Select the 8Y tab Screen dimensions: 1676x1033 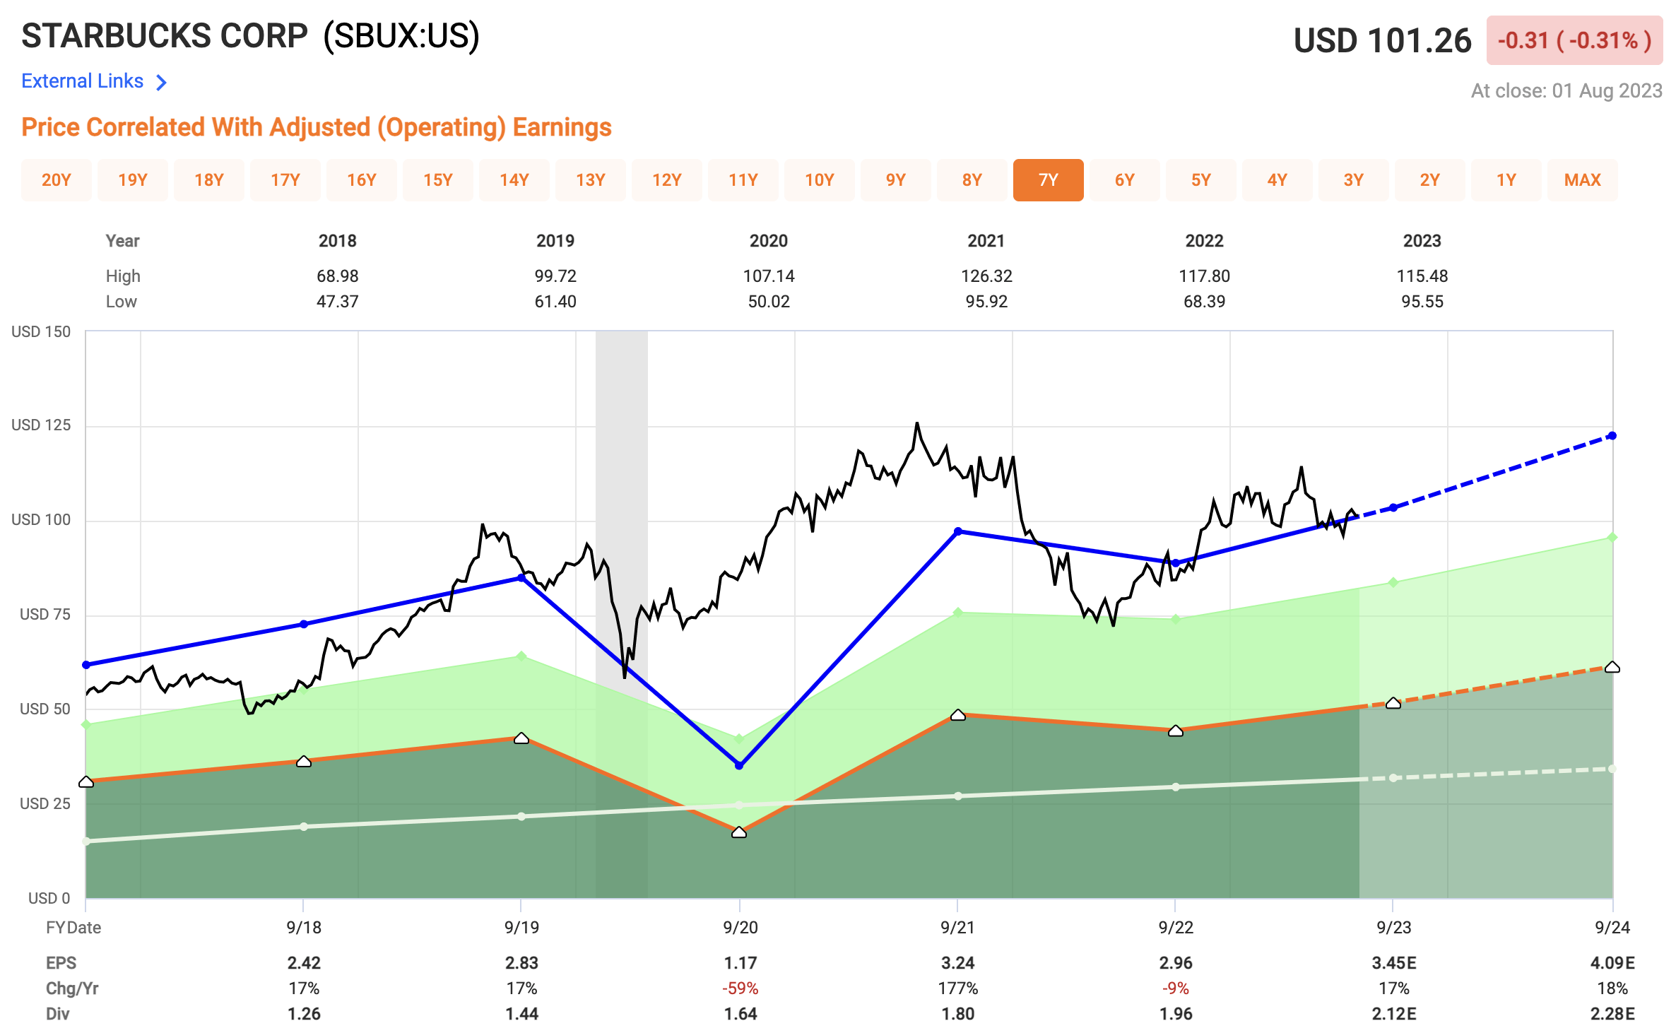(x=972, y=180)
